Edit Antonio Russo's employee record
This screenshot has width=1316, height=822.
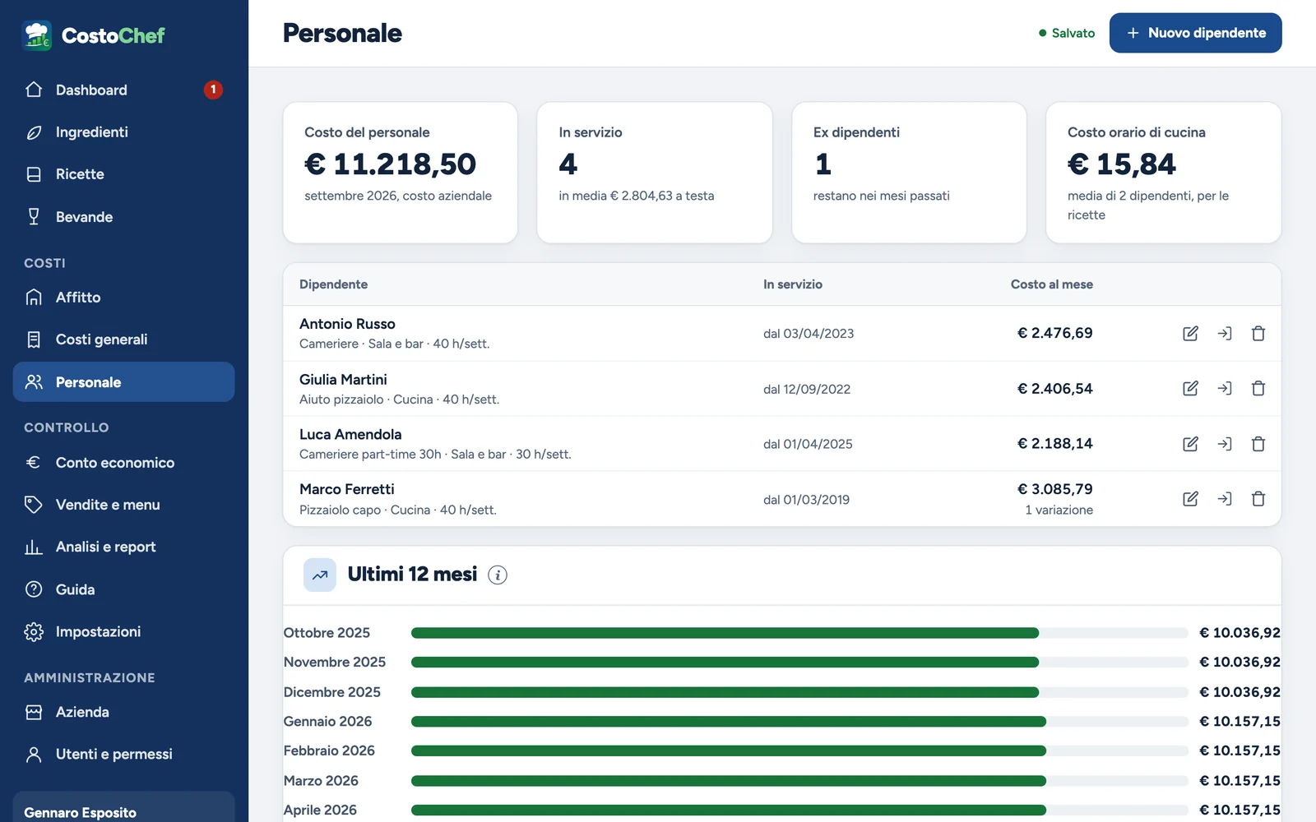[1190, 334]
